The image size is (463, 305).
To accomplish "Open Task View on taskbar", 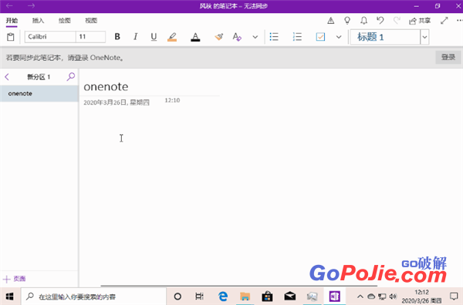I will tap(200, 297).
